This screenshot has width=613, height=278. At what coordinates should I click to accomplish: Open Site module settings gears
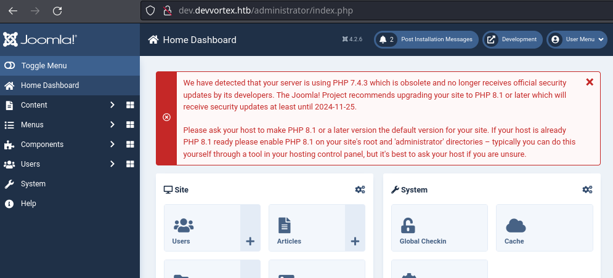coord(360,190)
